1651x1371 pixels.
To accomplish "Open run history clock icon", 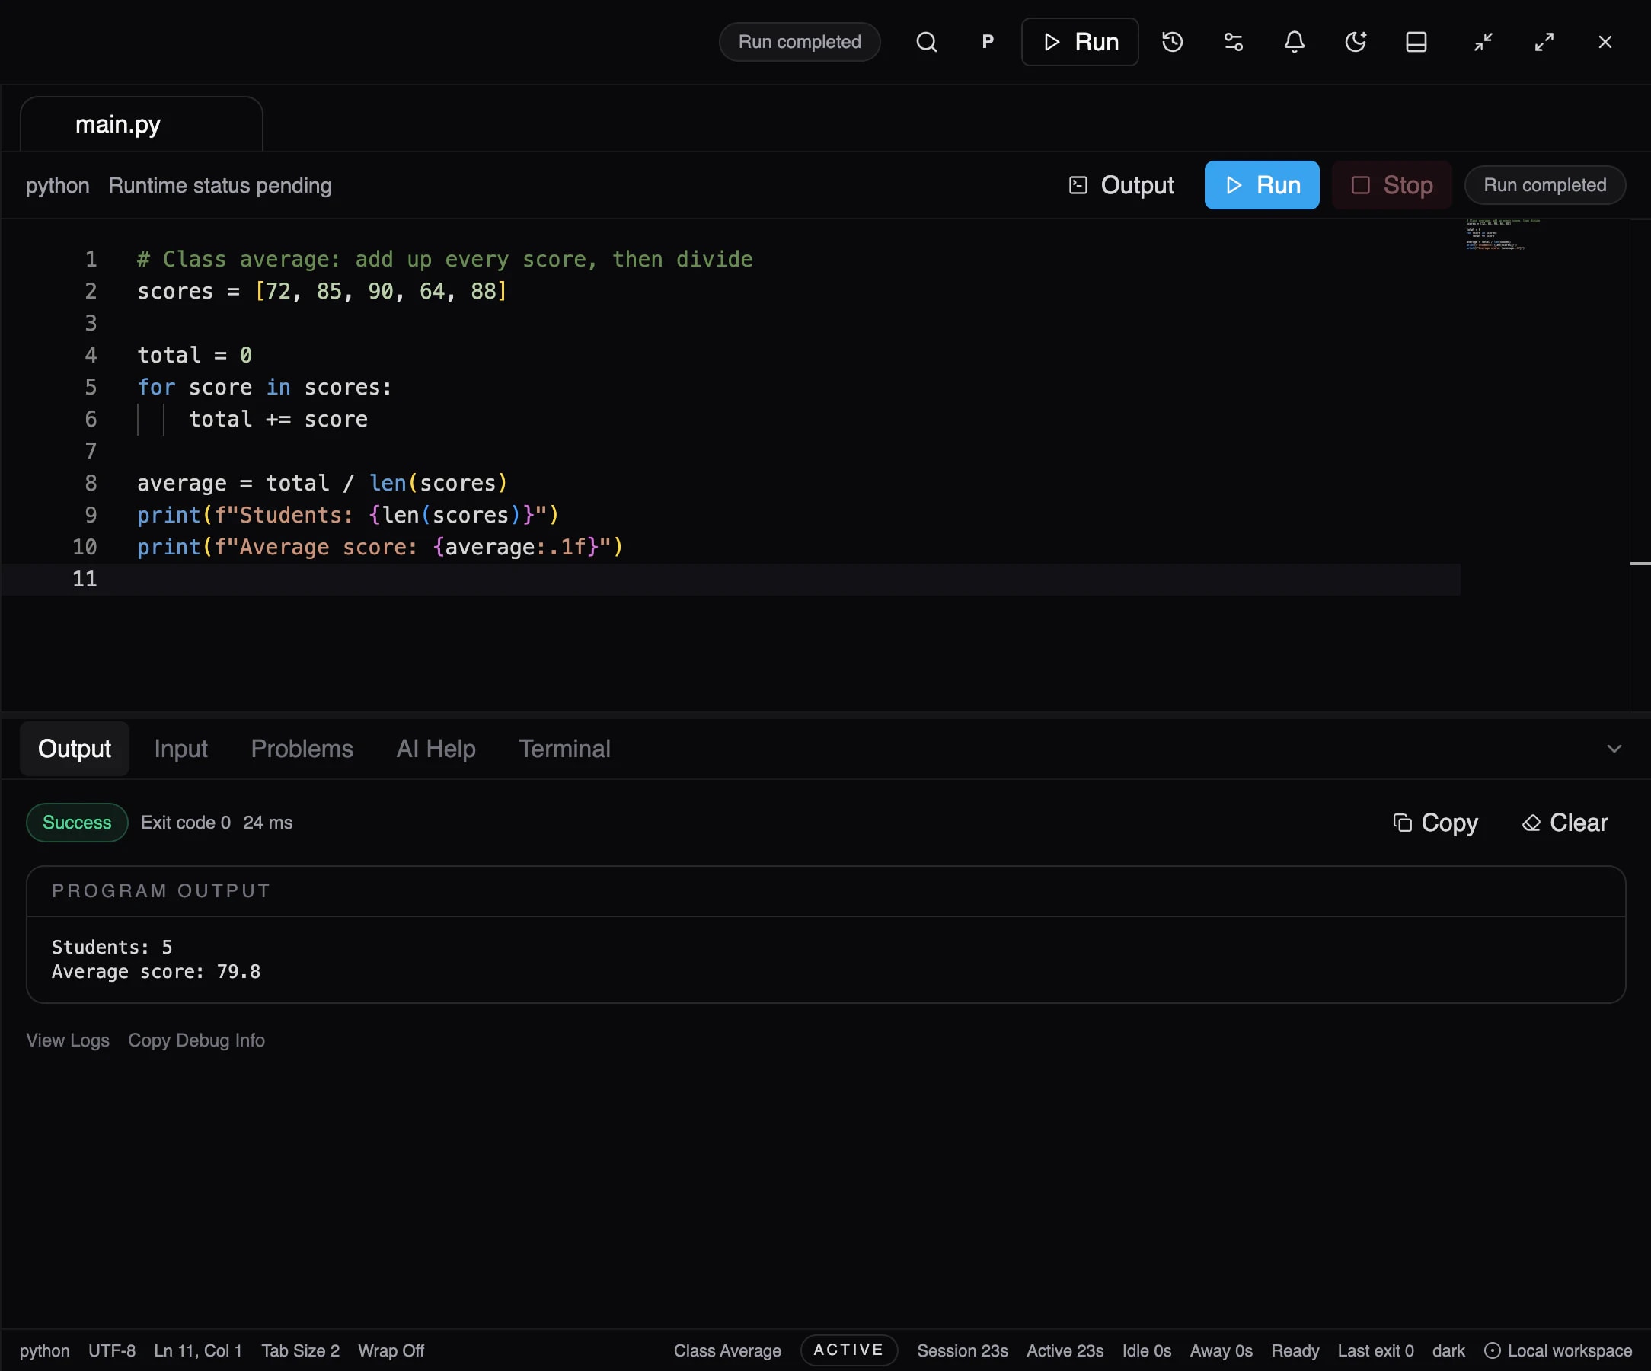I will point(1172,42).
